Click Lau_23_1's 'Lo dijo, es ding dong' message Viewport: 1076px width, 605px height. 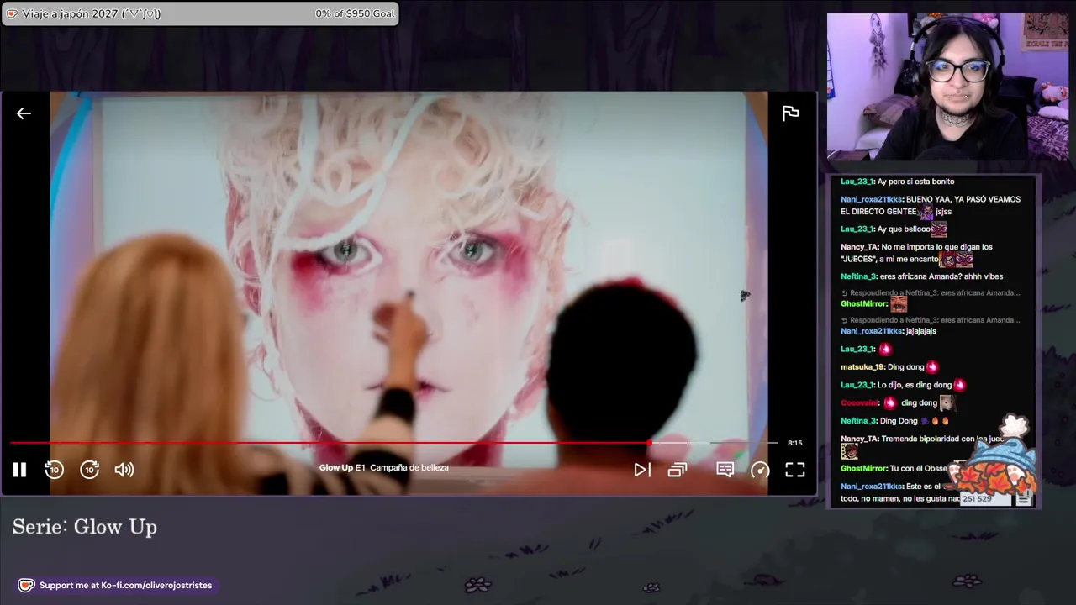point(903,385)
